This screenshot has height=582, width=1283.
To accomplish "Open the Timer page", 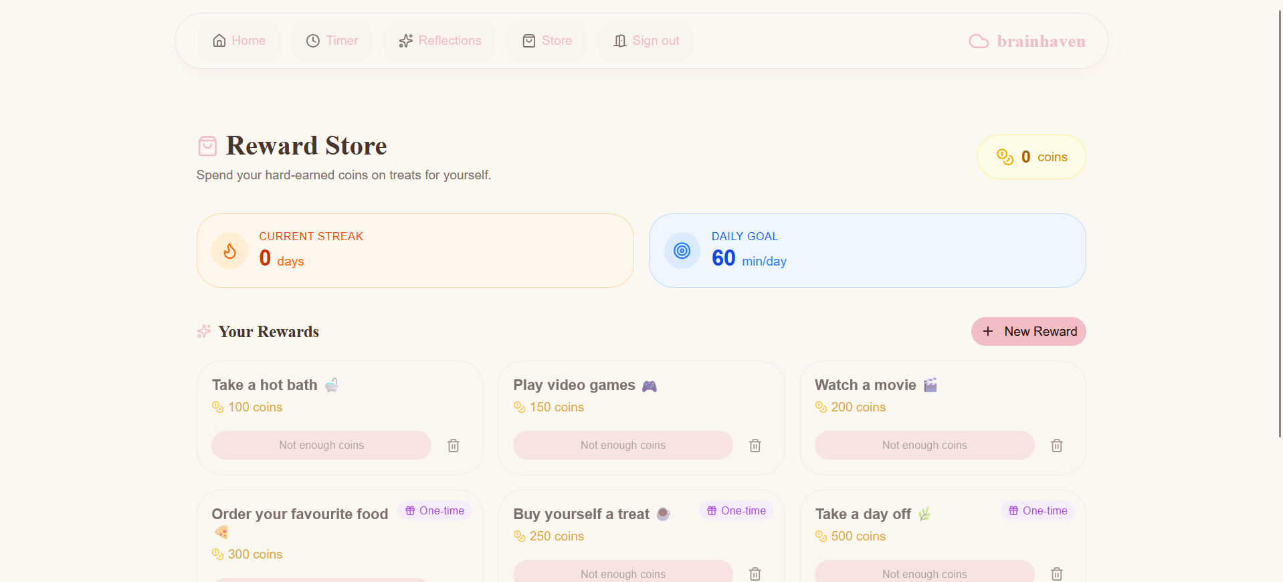I will click(x=332, y=41).
